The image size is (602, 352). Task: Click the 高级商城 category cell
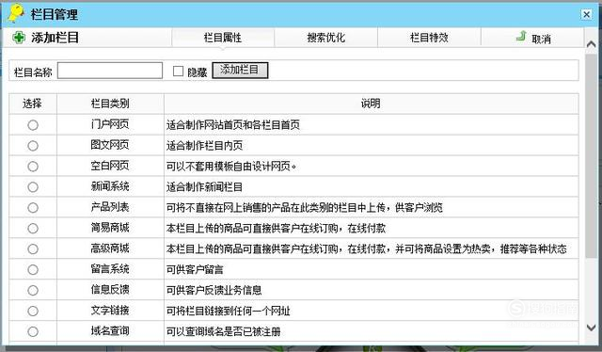coord(110,248)
